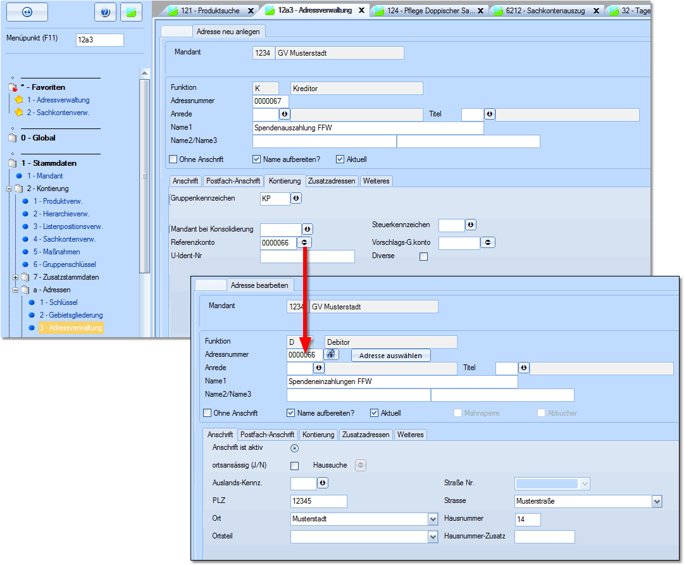Click the lookup icon next to Gruppenkennzeichen
Screen dimensions: 684x565
[295, 199]
